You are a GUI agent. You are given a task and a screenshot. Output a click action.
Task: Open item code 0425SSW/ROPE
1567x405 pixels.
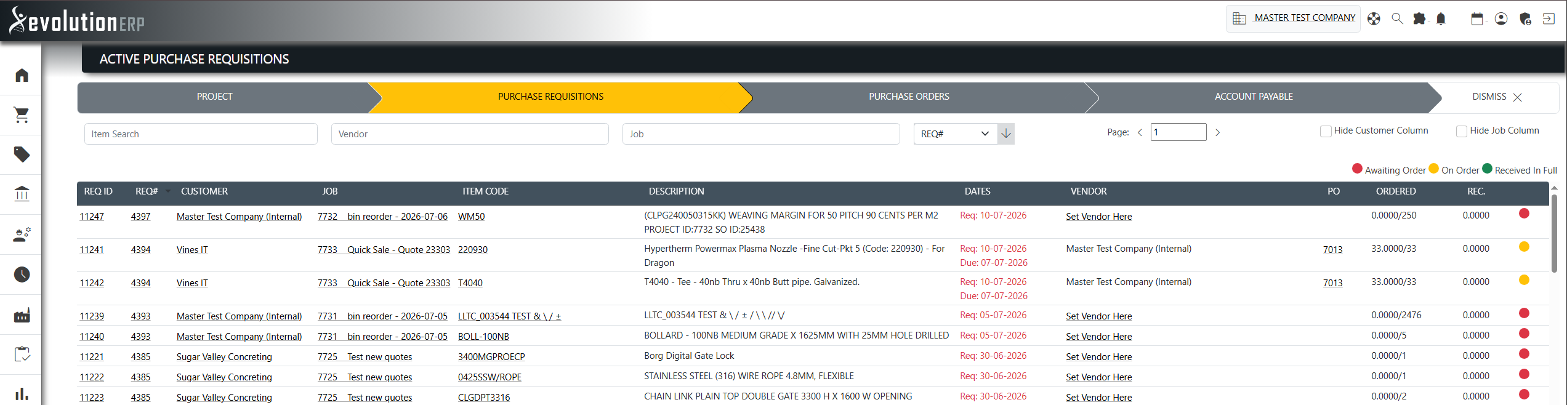point(489,377)
